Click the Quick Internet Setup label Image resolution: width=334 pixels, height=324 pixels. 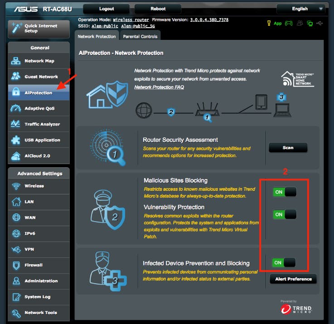[x=41, y=28]
